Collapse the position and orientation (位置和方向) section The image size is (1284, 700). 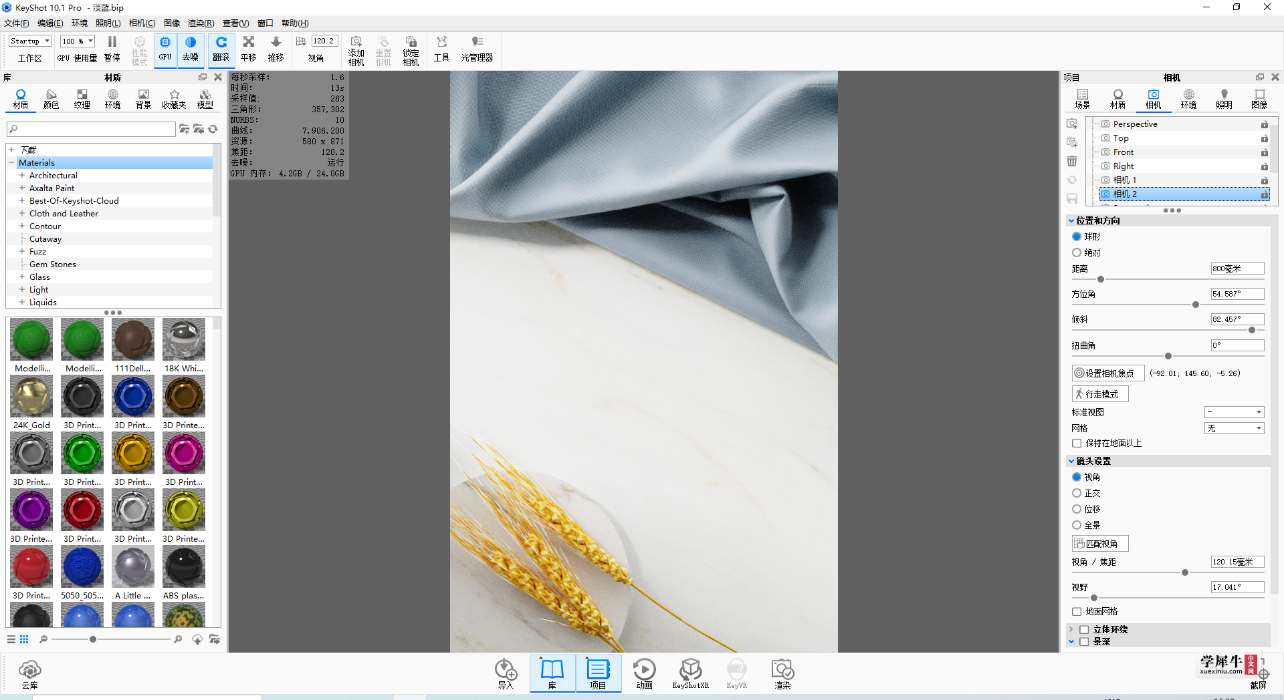point(1071,220)
